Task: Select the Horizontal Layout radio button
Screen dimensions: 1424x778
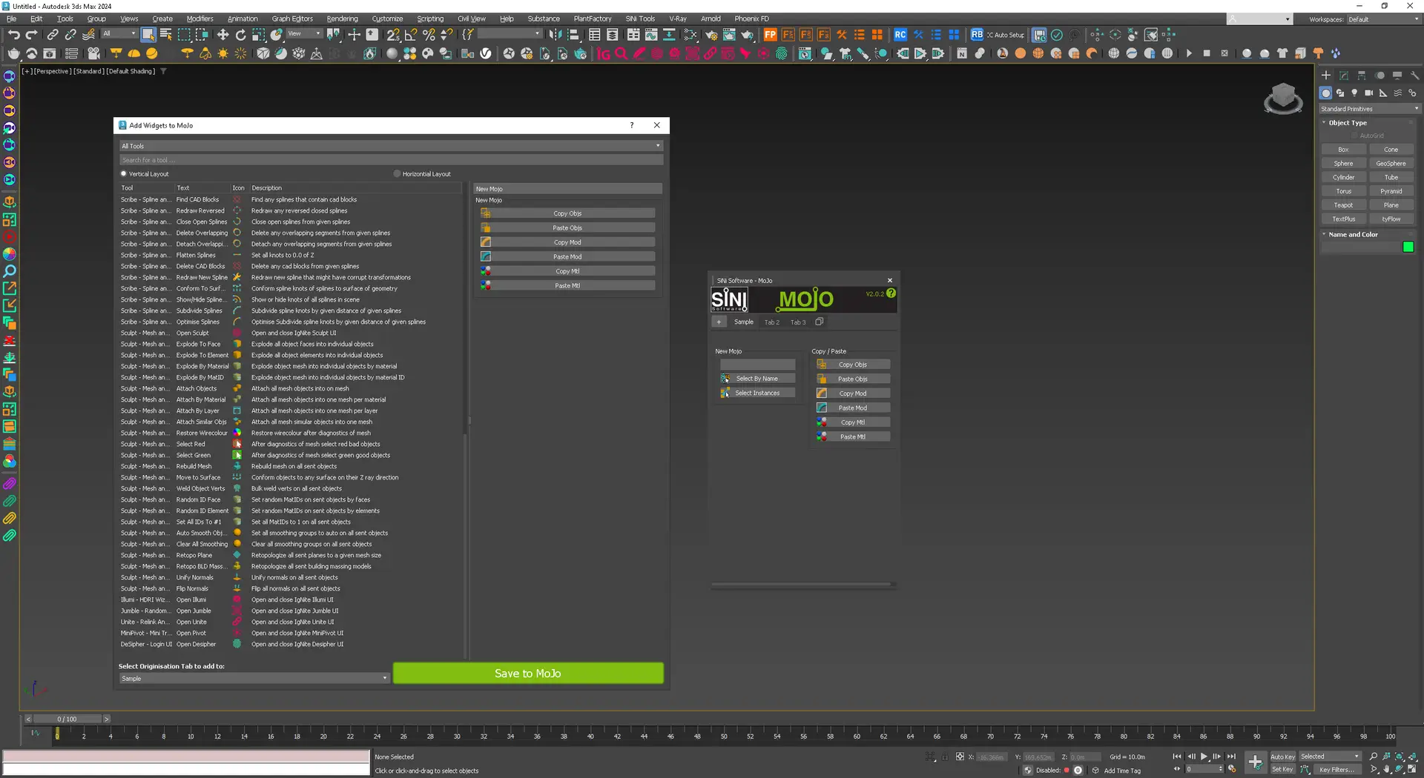Action: pyautogui.click(x=398, y=174)
